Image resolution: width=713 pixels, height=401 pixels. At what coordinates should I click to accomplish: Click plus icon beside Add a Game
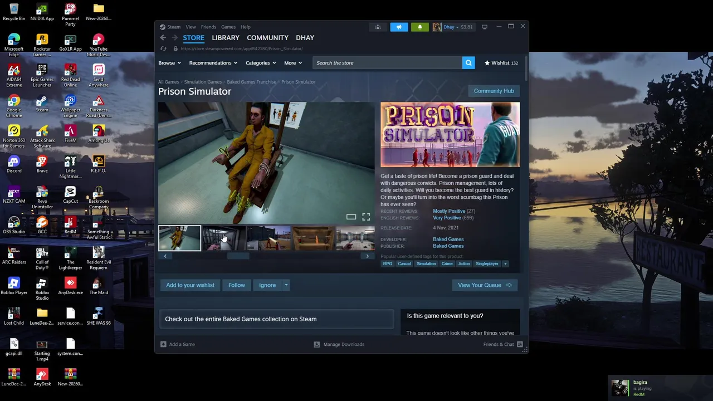pyautogui.click(x=163, y=345)
